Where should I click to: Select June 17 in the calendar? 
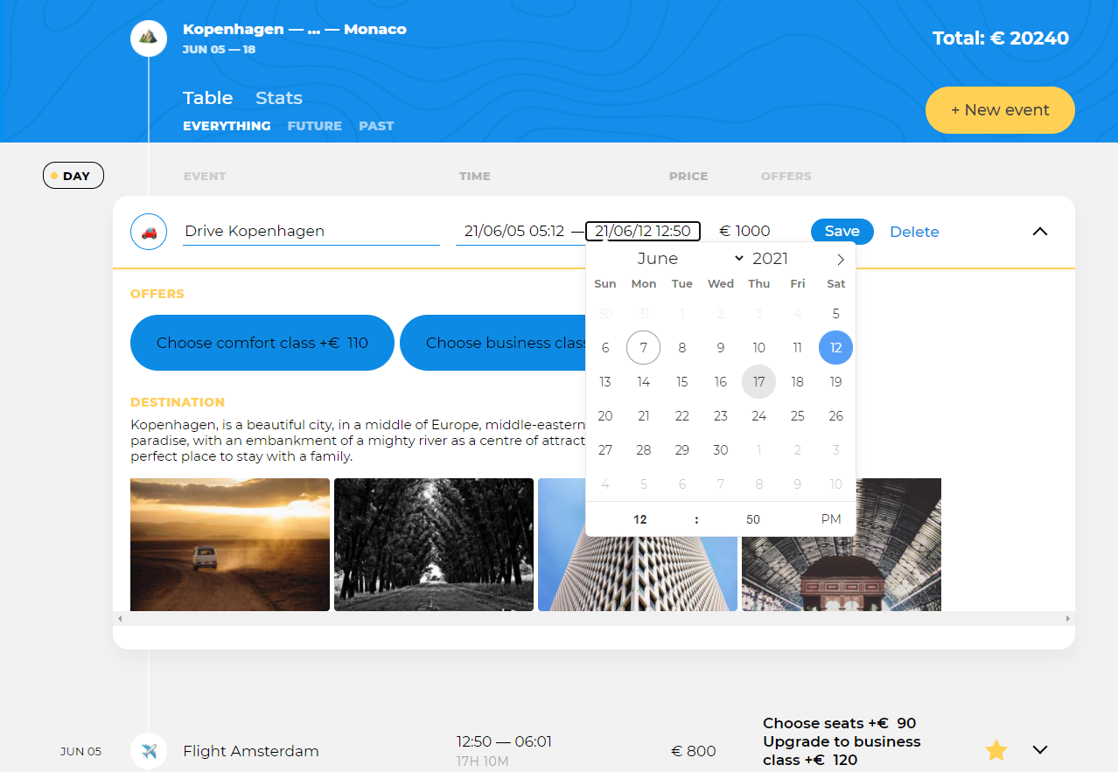click(x=759, y=382)
